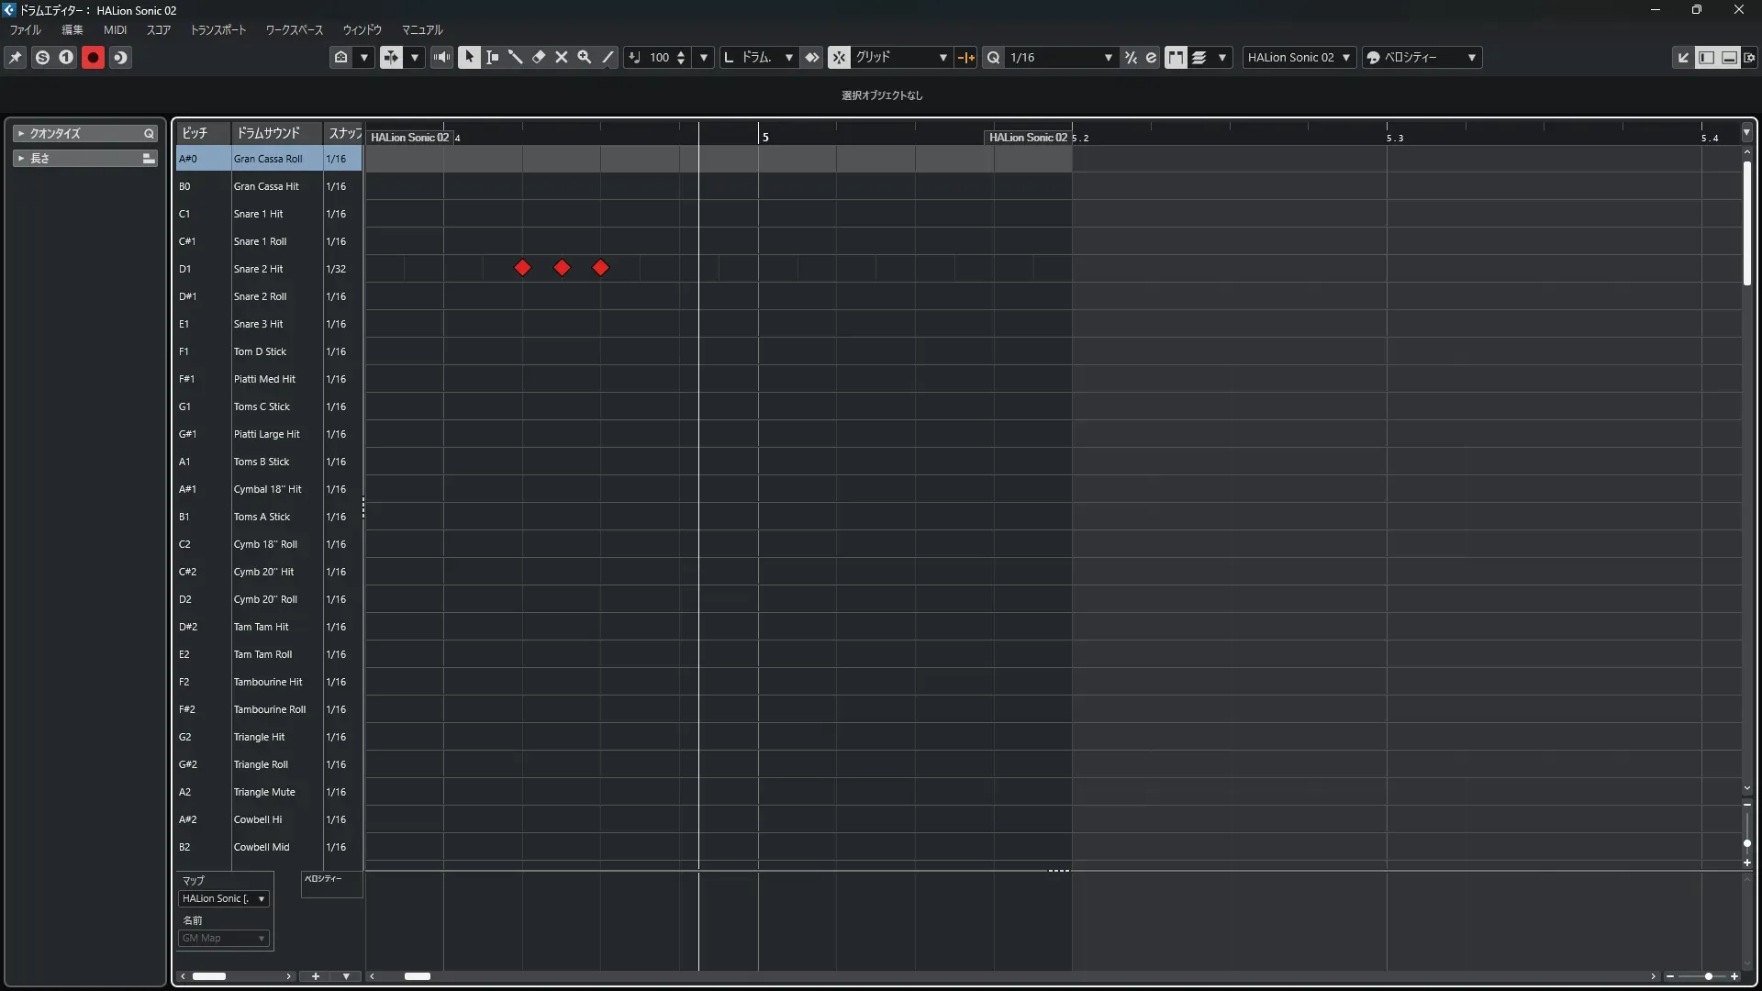
Task: Select the Zoom magnifier tool
Action: pyautogui.click(x=585, y=57)
